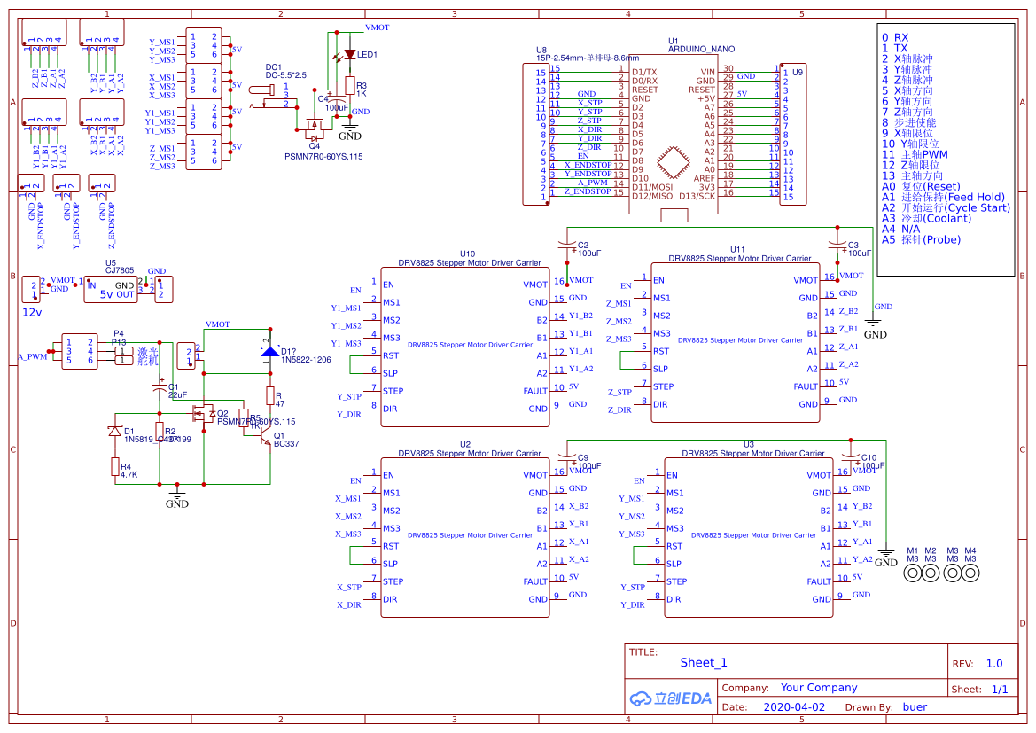Viewport: 1036px width, 733px height.
Task: Click the 'Your Company' field
Action: [x=819, y=688]
